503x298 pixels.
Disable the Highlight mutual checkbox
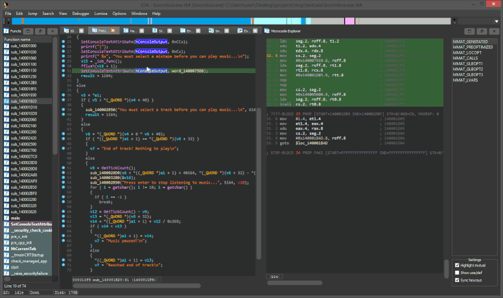click(457, 265)
